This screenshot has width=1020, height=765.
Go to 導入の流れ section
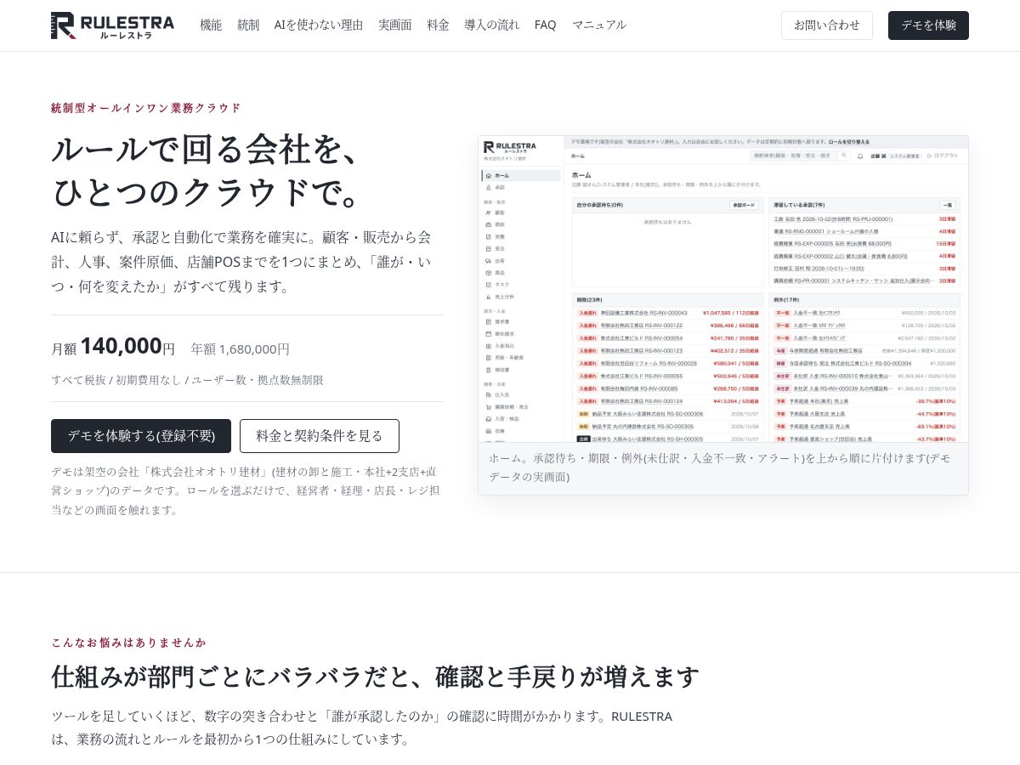[x=492, y=25]
